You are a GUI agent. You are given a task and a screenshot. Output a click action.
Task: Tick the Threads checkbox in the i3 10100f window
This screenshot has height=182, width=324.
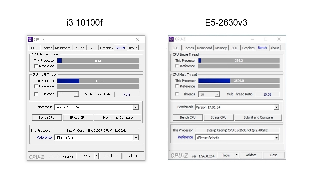36,94
